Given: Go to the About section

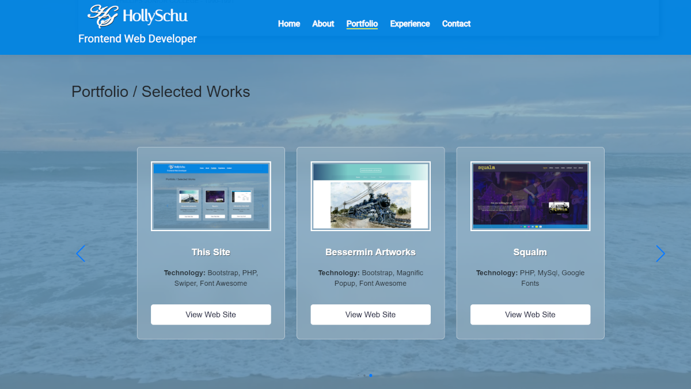Looking at the screenshot, I should pos(323,24).
